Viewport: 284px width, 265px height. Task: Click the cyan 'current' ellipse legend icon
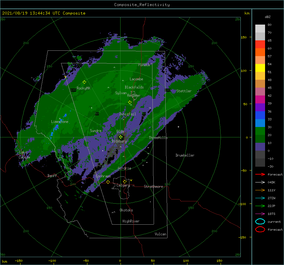click(260, 222)
